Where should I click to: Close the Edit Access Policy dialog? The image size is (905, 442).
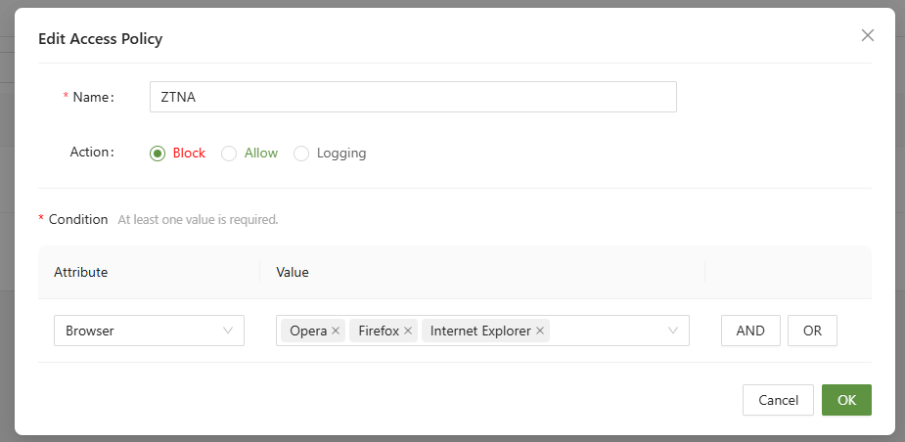tap(867, 36)
